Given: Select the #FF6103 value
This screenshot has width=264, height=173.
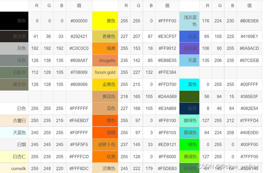Looking at the screenshot, I should click(x=167, y=132).
